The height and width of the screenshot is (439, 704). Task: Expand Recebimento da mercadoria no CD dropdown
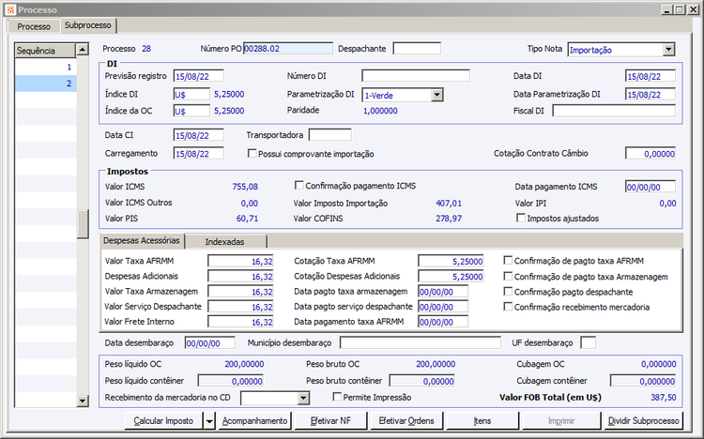[302, 398]
